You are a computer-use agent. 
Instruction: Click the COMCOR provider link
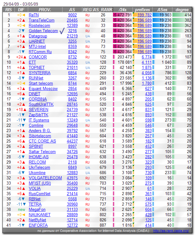[x=38, y=57]
